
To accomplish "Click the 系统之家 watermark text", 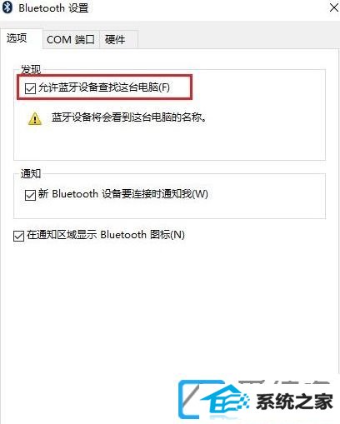I will point(294,402).
